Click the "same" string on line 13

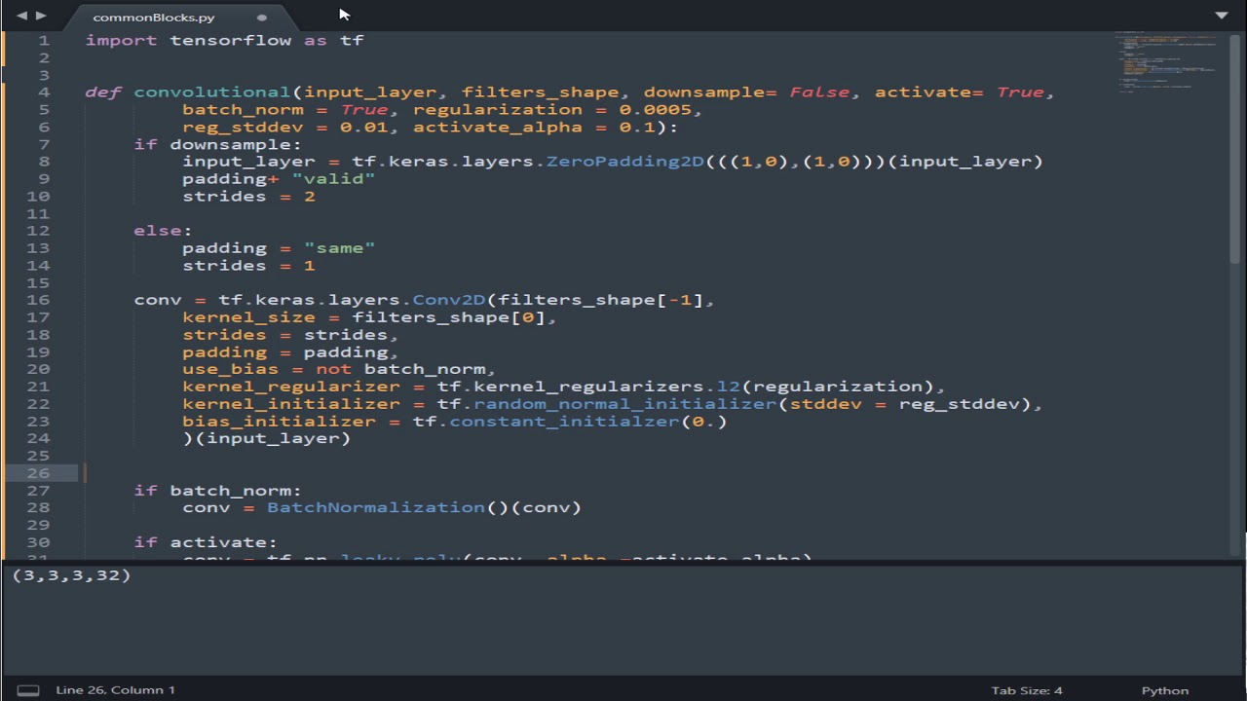click(339, 248)
